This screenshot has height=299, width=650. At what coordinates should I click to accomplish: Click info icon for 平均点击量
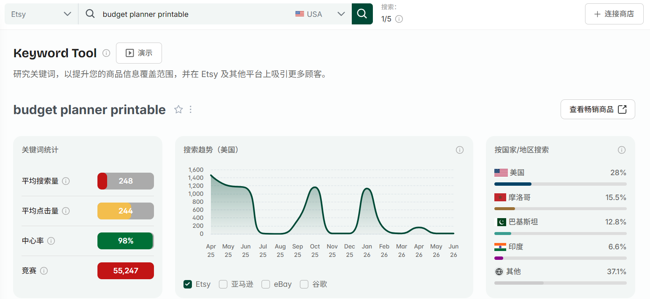point(66,211)
